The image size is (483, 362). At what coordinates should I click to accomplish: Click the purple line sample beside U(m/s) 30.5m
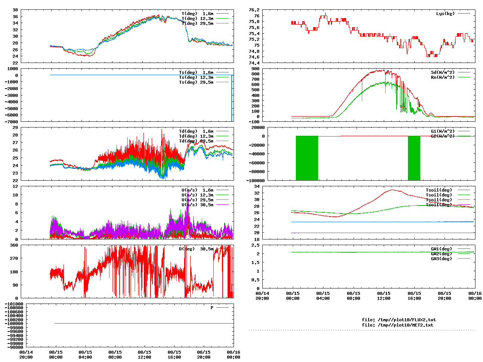[x=223, y=205]
